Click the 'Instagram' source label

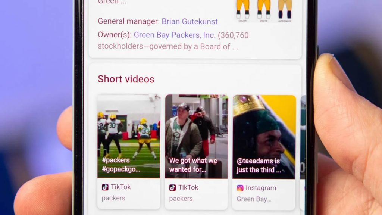pos(261,188)
